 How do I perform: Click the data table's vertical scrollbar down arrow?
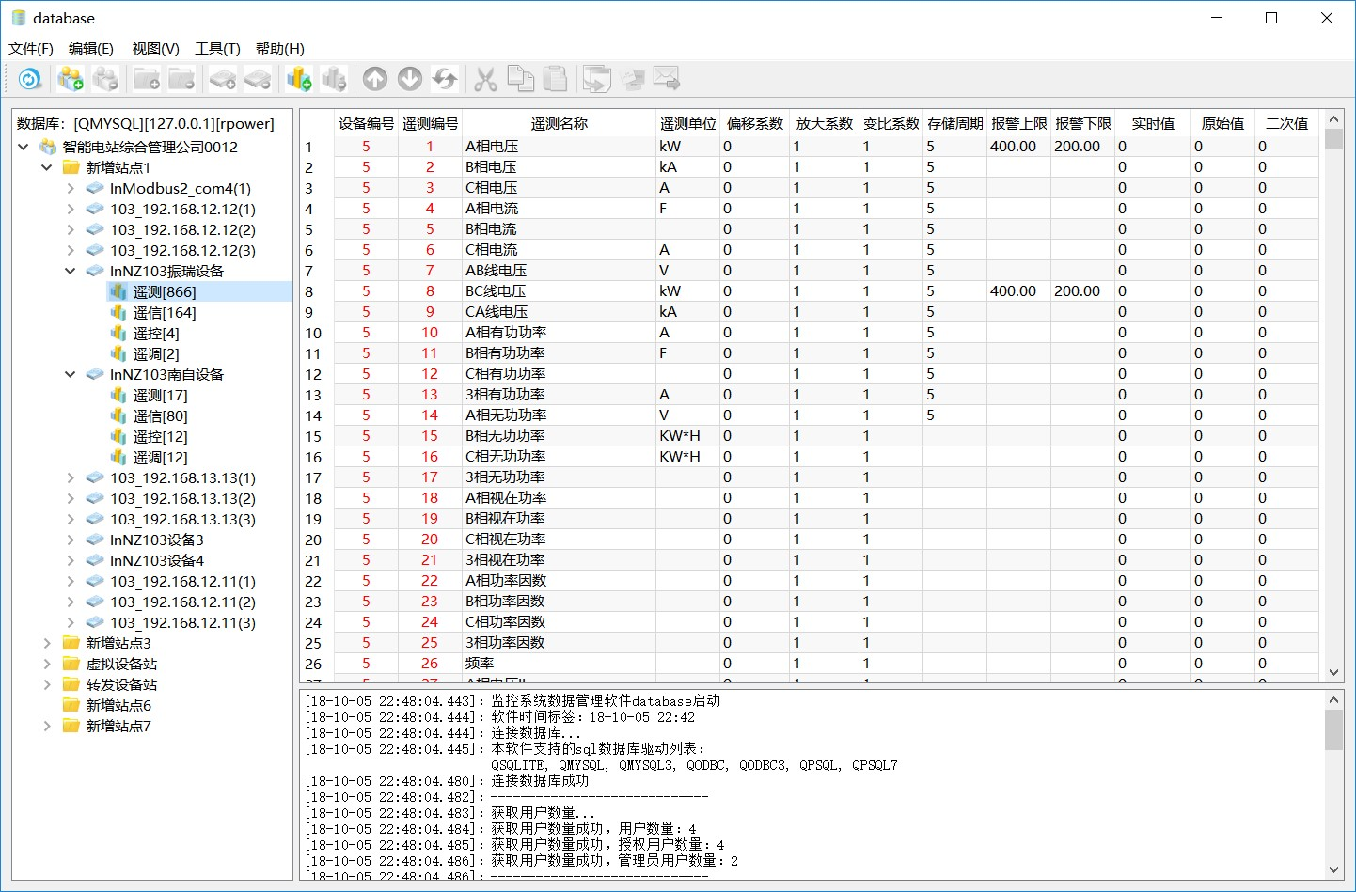coord(1333,672)
